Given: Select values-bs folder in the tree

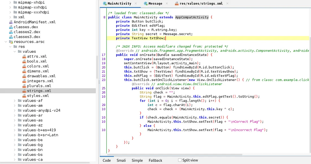Looking at the screenshot, I should tap(33, 155).
